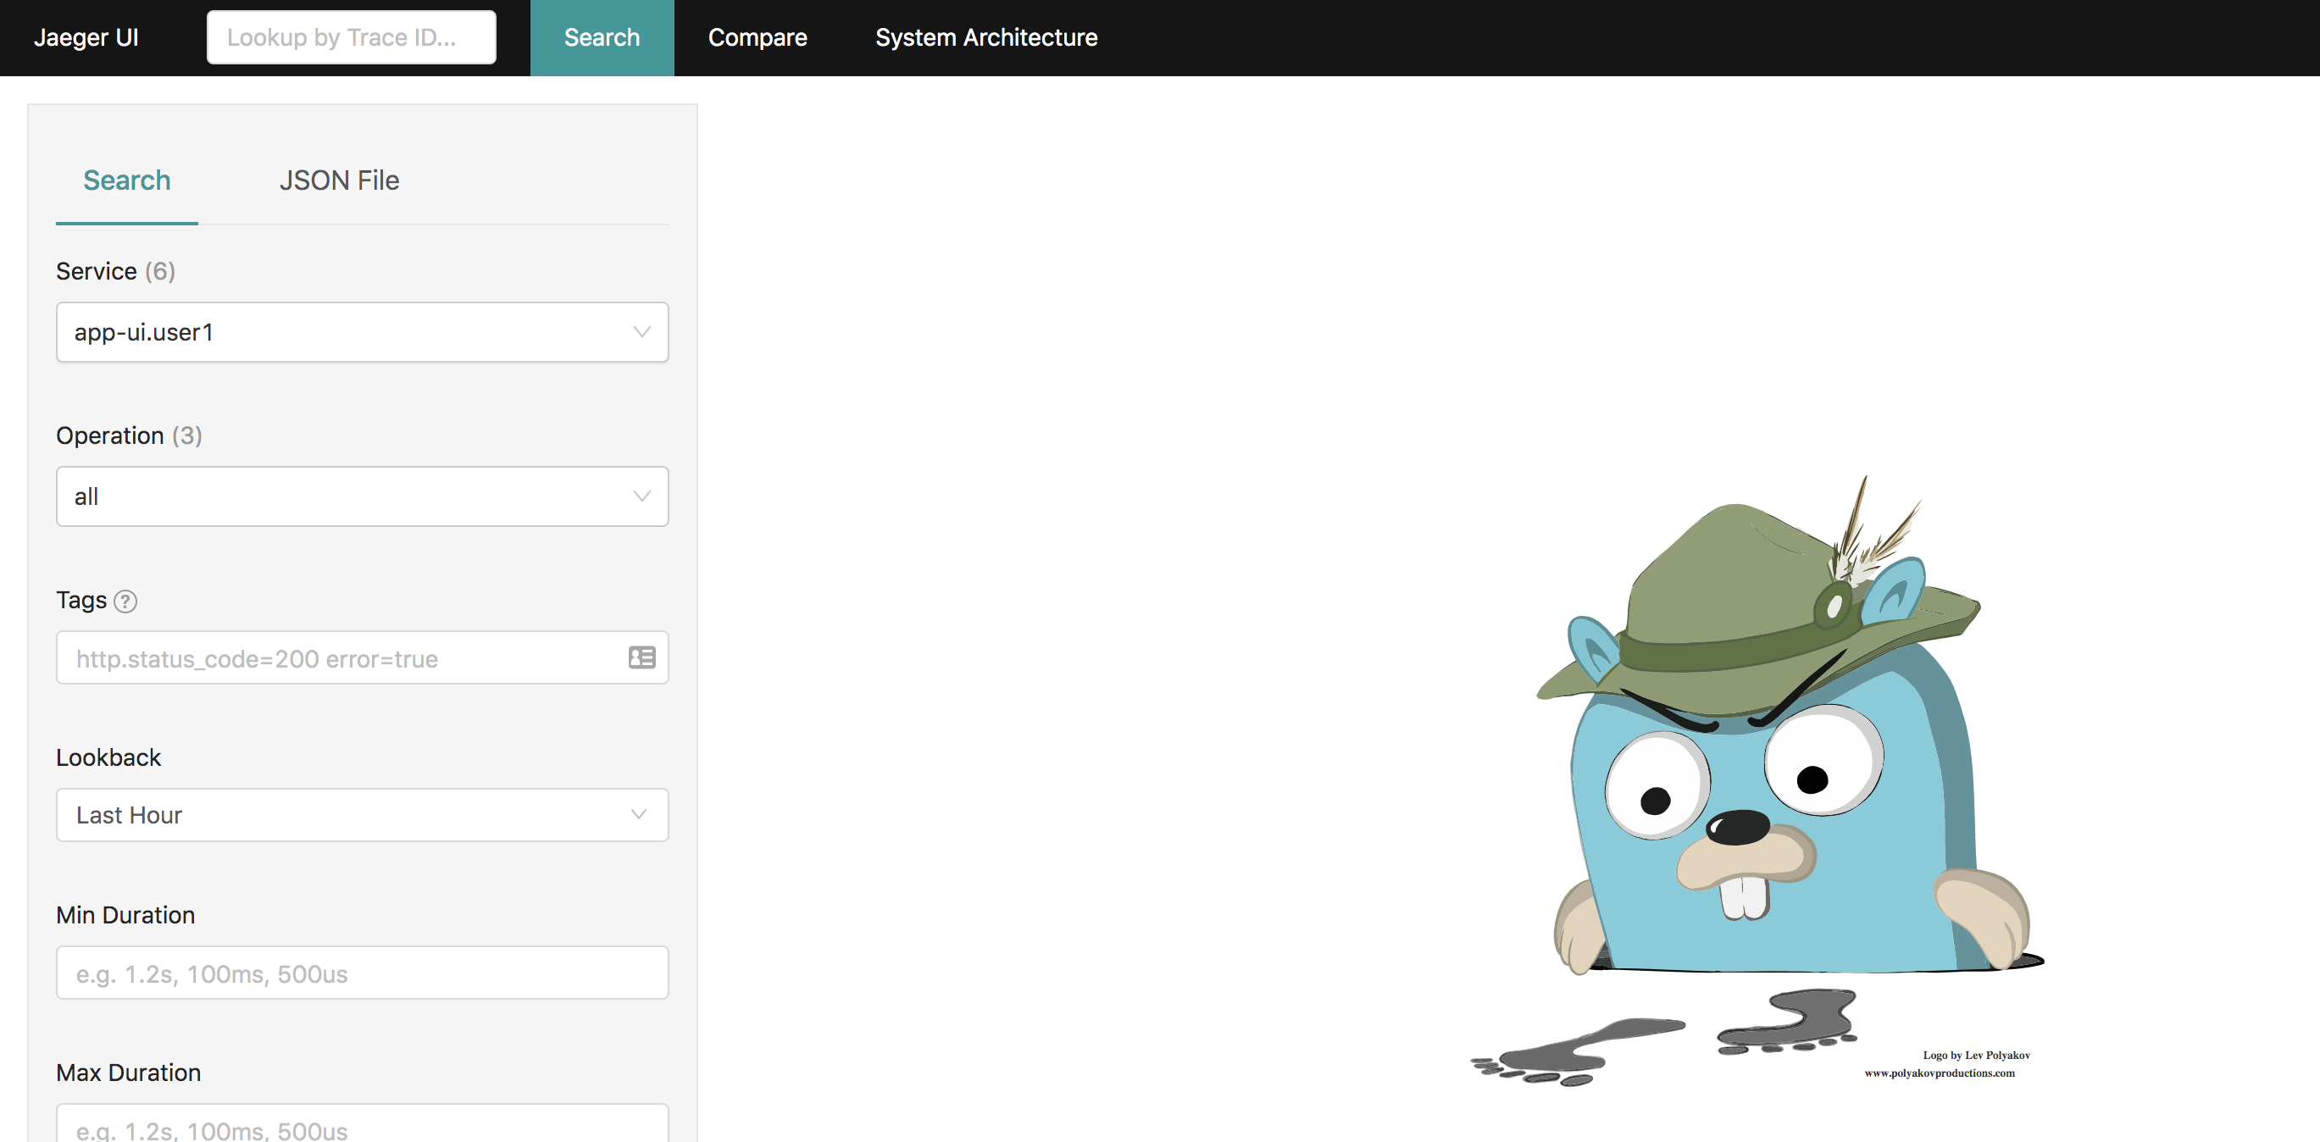Viewport: 2320px width, 1142px height.
Task: Go to Jaeger UI home link
Action: point(86,37)
